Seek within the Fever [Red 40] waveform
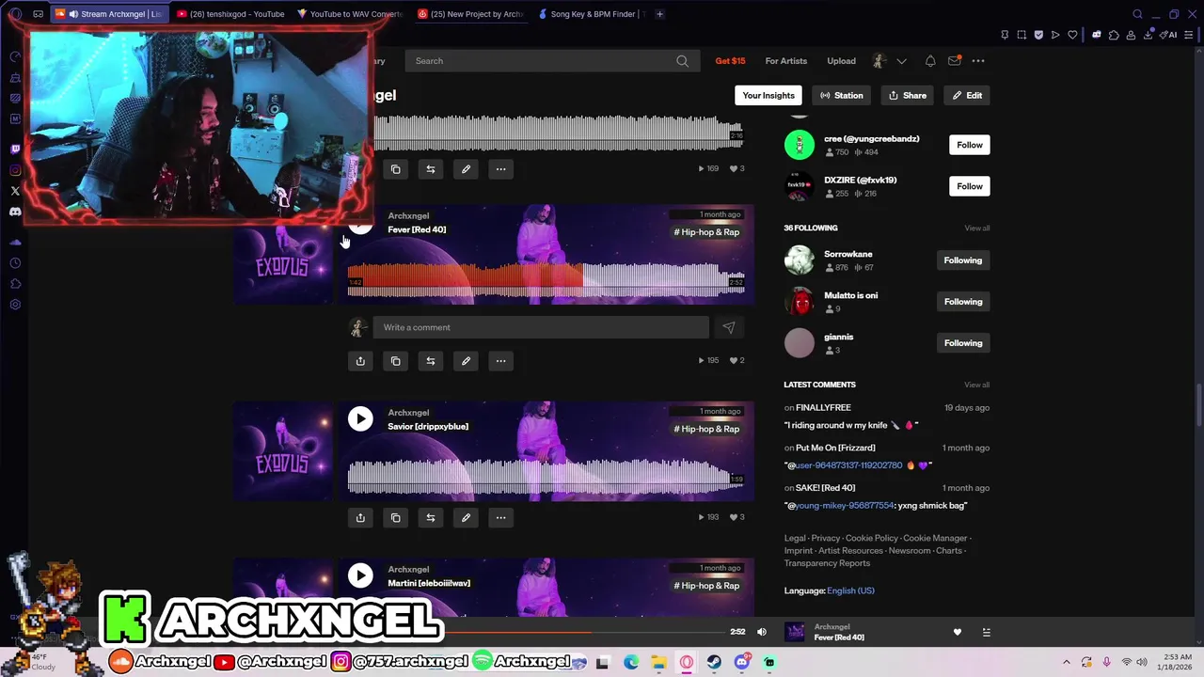The image size is (1204, 677). pos(546,278)
